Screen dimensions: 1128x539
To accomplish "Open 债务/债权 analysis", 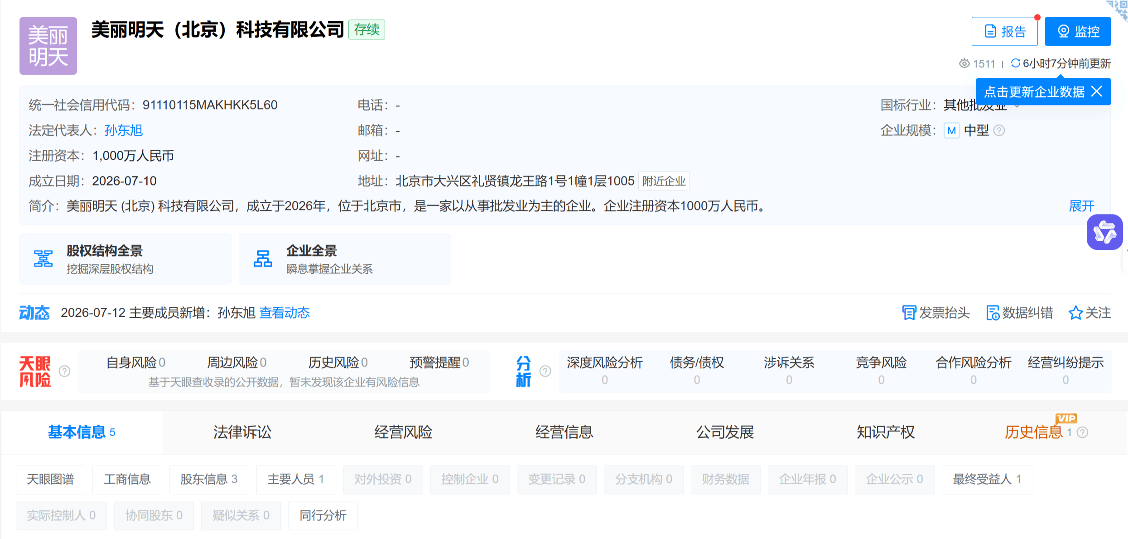I will 697,371.
